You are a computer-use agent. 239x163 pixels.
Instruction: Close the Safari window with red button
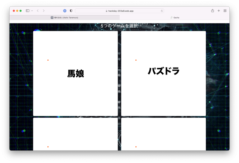point(14,11)
